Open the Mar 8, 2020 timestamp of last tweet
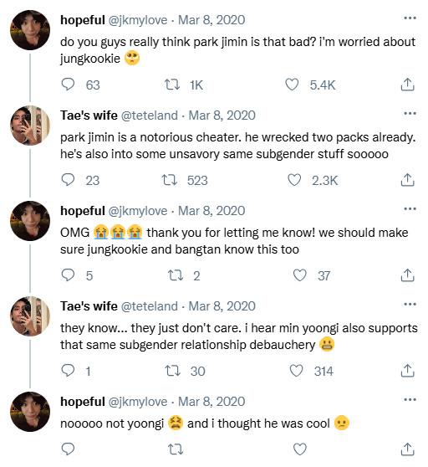428x467 pixels. 211,402
